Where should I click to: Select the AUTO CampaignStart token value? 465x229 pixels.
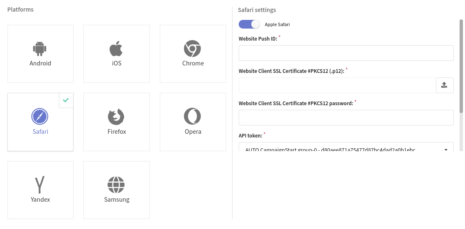[330, 150]
